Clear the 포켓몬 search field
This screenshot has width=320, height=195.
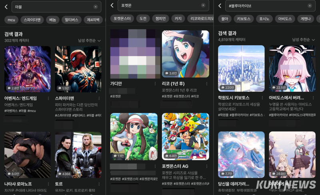pyautogui.click(x=203, y=5)
